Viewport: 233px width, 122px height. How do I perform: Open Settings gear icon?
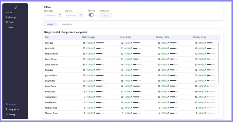pyautogui.click(x=6, y=114)
